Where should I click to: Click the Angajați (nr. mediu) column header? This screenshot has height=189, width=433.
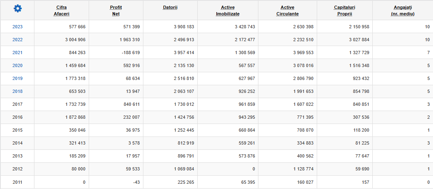pyautogui.click(x=403, y=10)
